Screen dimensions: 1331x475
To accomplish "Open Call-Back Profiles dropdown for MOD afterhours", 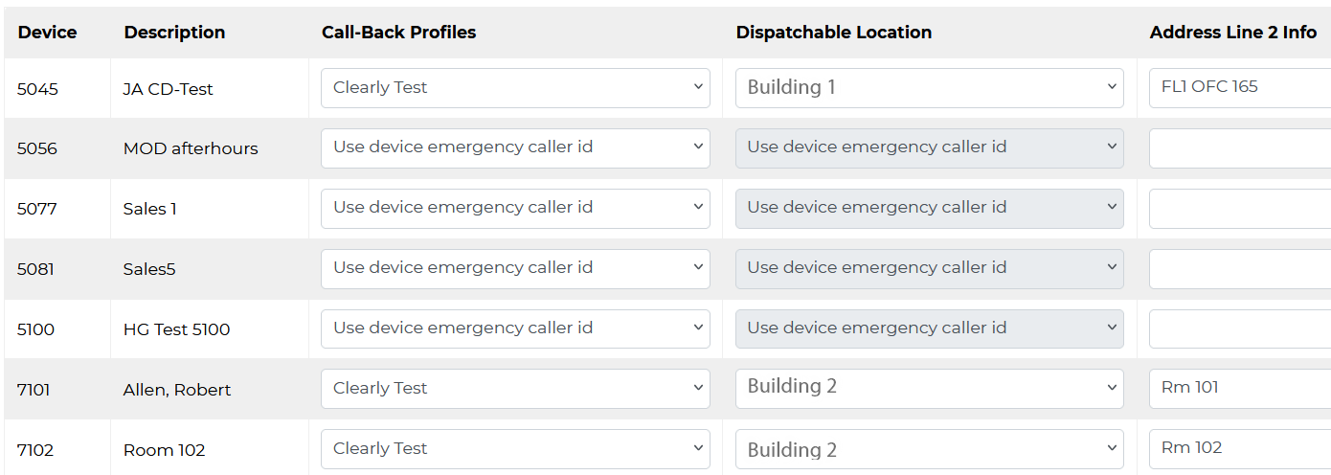I will 515,148.
